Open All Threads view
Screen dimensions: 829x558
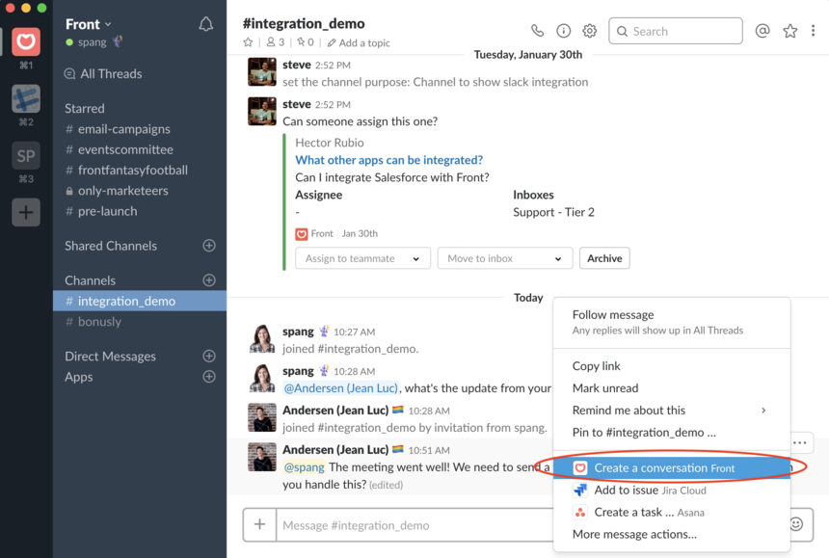[x=103, y=74]
